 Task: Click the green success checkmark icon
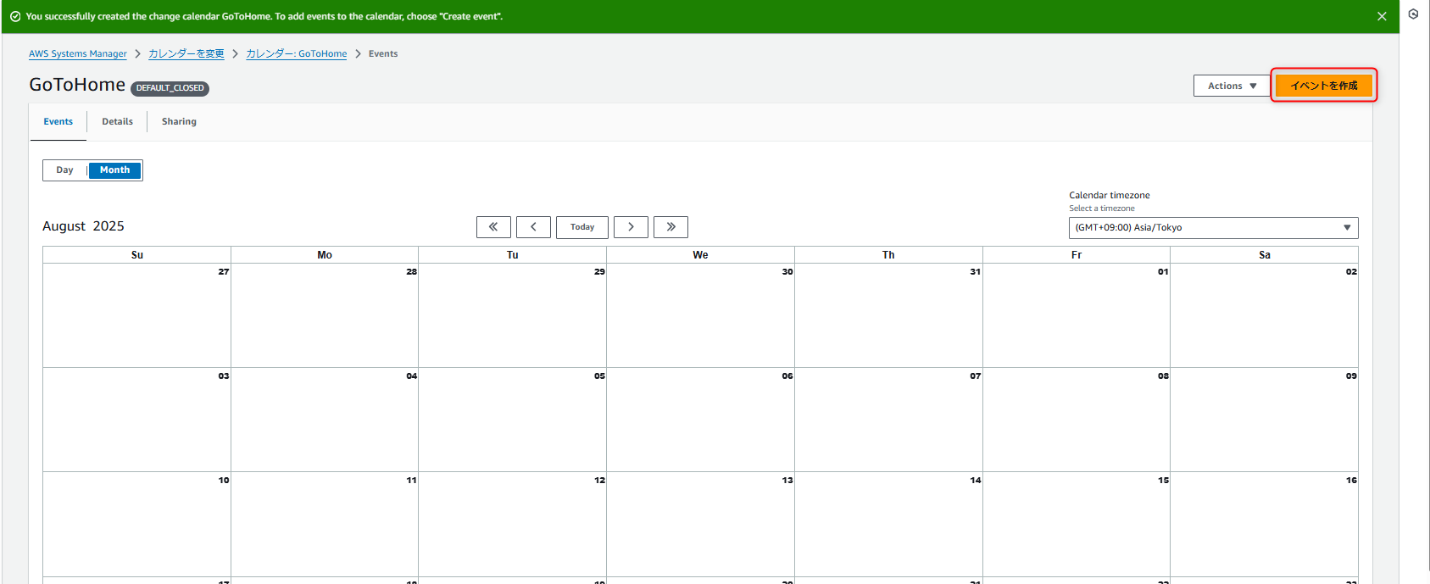click(15, 16)
